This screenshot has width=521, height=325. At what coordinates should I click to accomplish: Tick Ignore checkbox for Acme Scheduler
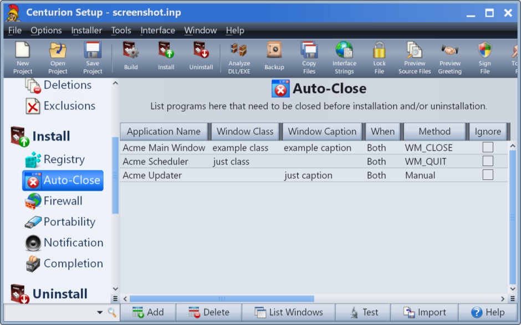pos(487,161)
